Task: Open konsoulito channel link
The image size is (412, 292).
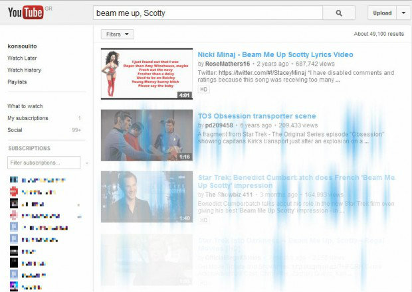Action: pyautogui.click(x=23, y=46)
